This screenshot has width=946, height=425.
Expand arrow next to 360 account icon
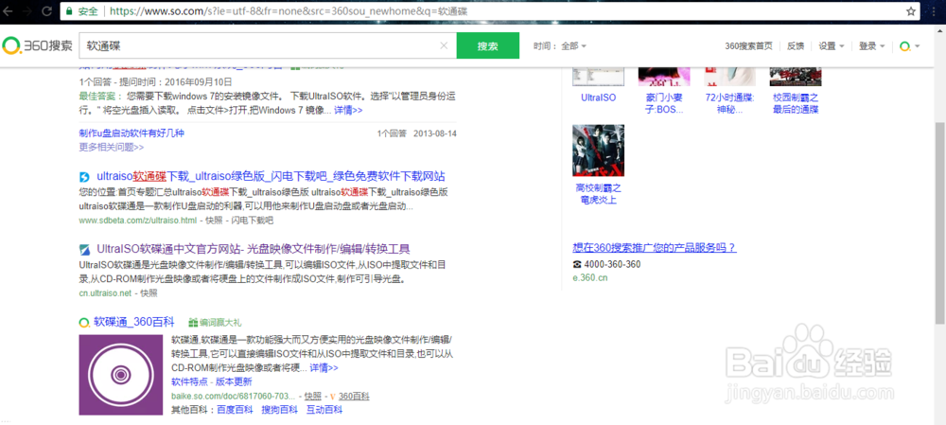(x=917, y=46)
